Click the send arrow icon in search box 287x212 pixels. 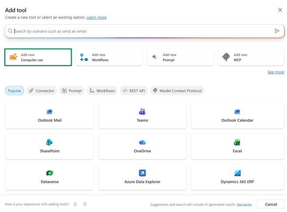click(x=277, y=31)
